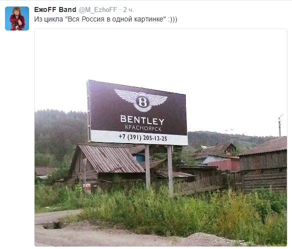Click the old wooden house roof
The image size is (292, 249).
tap(110, 158)
